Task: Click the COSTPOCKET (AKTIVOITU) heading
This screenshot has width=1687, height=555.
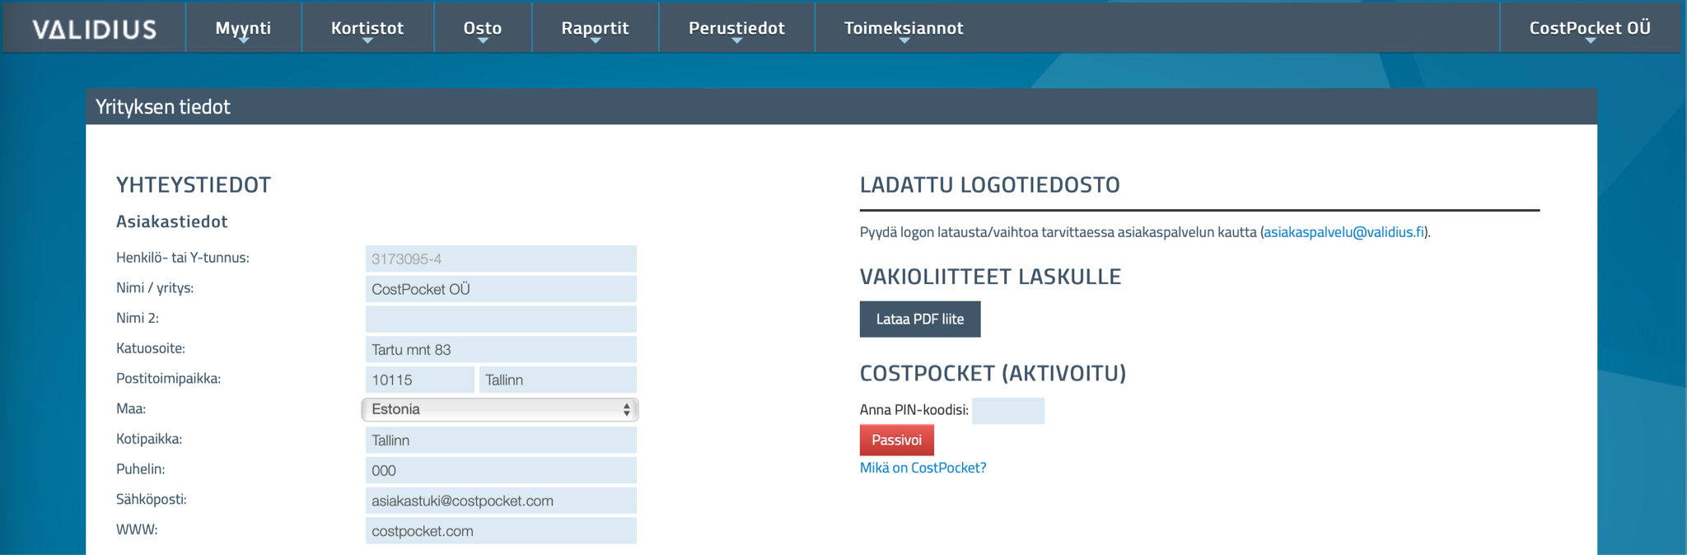Action: (993, 374)
